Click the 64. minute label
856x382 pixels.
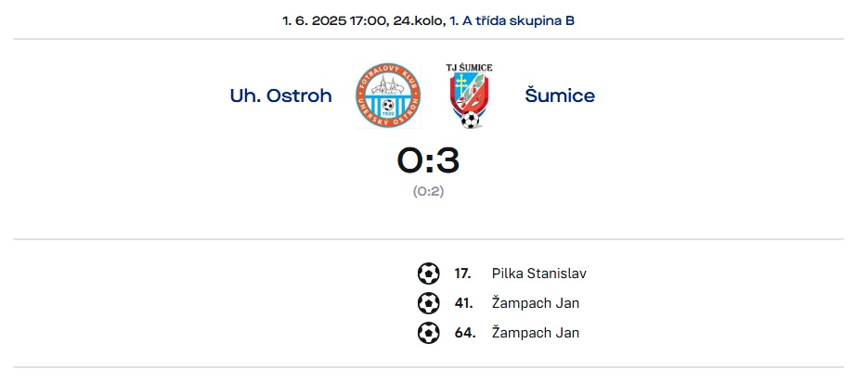coord(465,333)
